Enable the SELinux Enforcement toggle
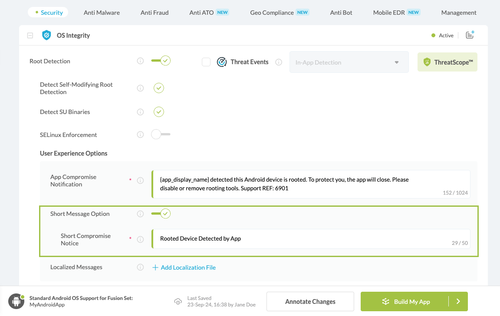 161,134
